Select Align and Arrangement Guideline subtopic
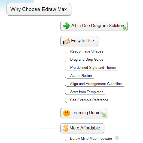The width and height of the screenshot is (143, 143). click(96, 84)
